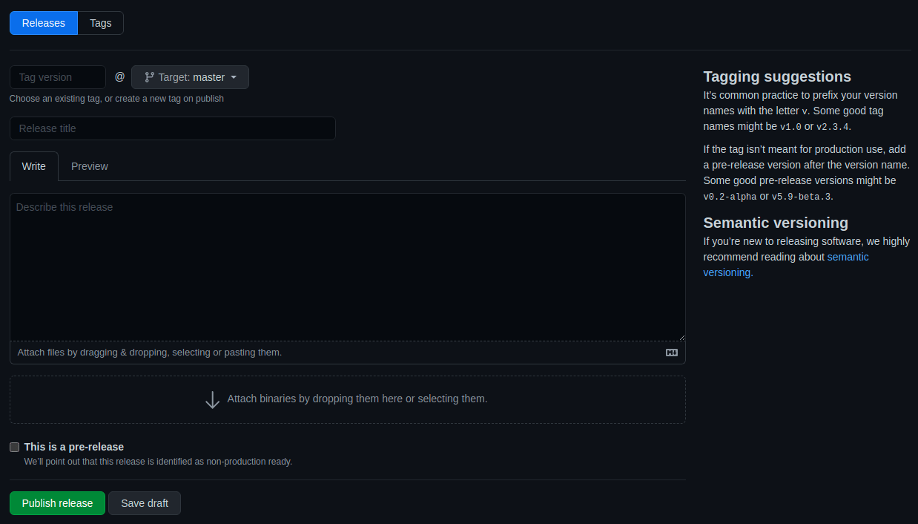Image resolution: width=918 pixels, height=524 pixels.
Task: Click the This is a pre-release label
Action: (x=74, y=447)
